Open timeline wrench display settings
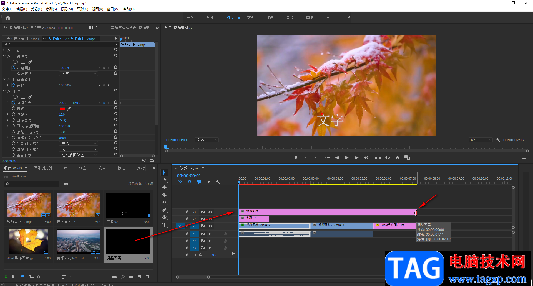Image resolution: width=533 pixels, height=286 pixels. (x=218, y=182)
